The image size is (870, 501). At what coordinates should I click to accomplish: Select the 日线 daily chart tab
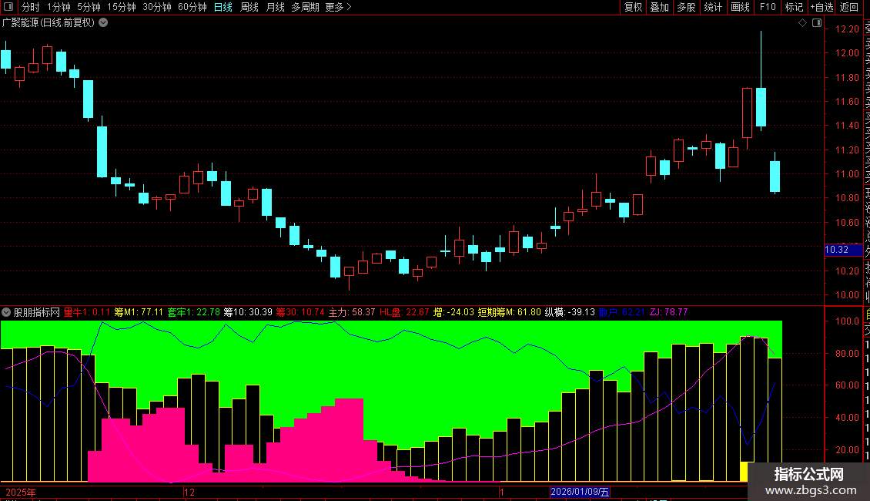(223, 7)
